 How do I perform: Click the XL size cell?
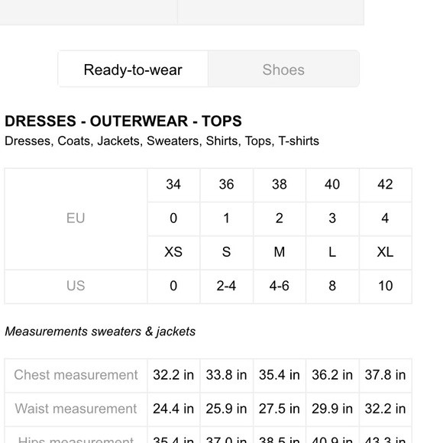386,253
